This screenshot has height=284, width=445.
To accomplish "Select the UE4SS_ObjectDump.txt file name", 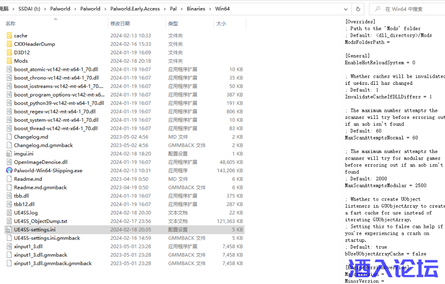I will [x=40, y=221].
